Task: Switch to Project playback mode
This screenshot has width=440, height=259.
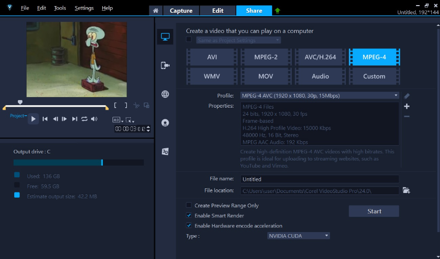Action: tap(18, 115)
